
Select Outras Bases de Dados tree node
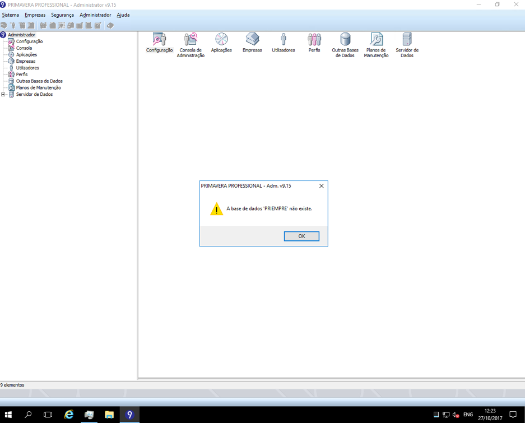(39, 81)
